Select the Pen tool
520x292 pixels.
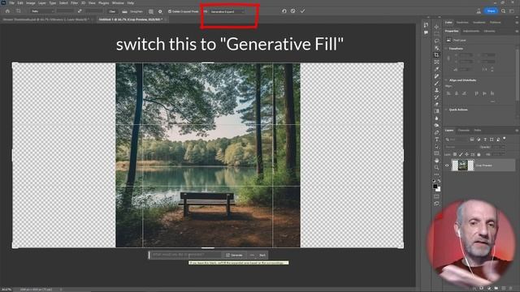[436, 132]
